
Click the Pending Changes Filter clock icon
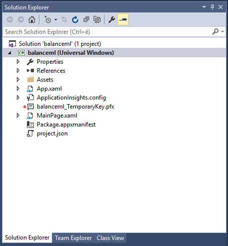click(48, 19)
